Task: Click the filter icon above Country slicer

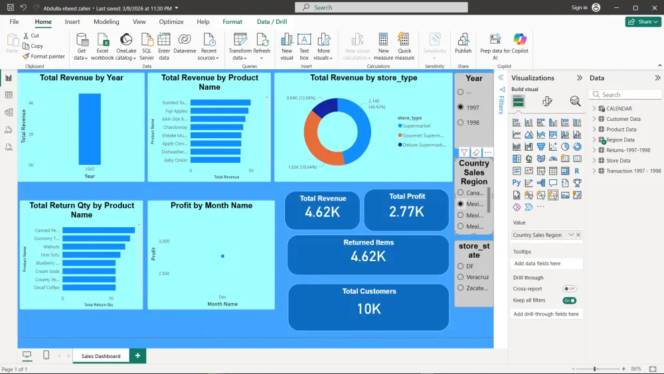Action: (464, 152)
